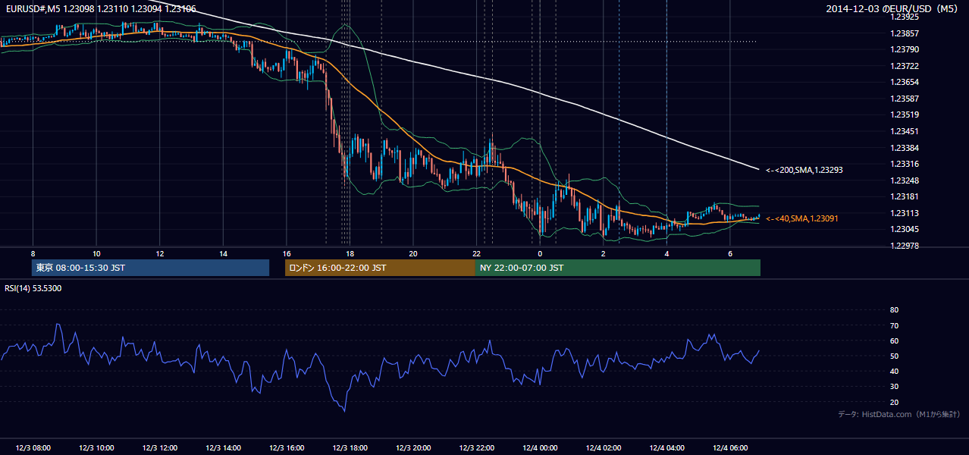Click the 12/3 08:00 date label
969x455 pixels.
pos(33,448)
